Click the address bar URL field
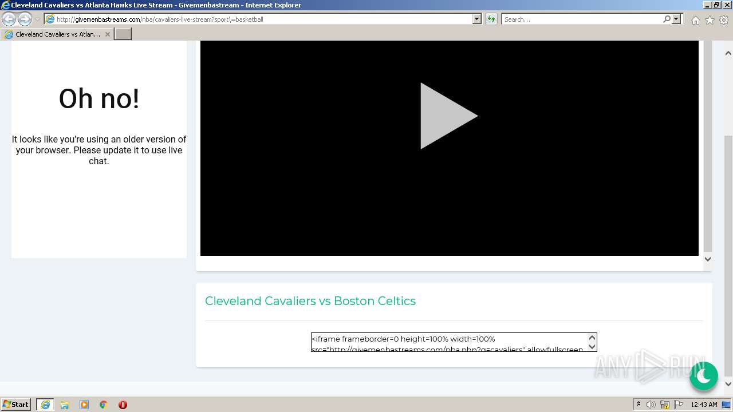The height and width of the screenshot is (412, 733). 258,19
